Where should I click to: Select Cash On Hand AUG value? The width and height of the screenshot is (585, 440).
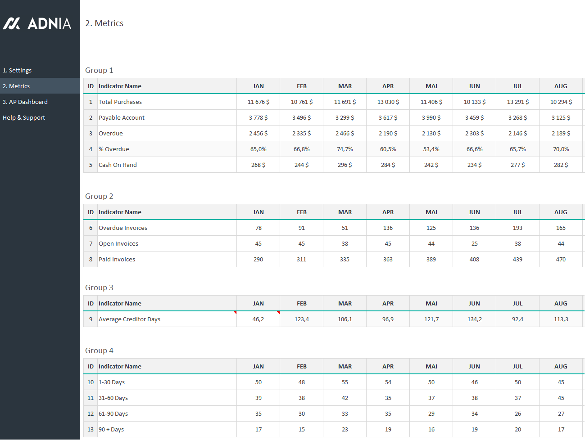click(x=561, y=165)
